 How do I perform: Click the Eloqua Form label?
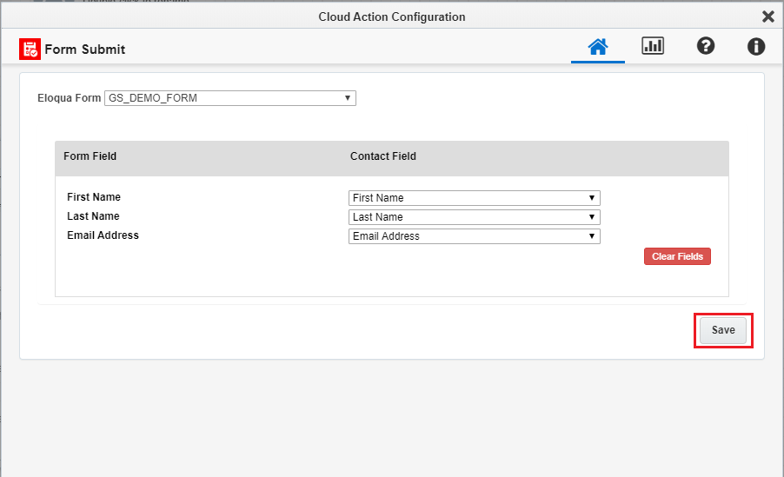click(69, 98)
